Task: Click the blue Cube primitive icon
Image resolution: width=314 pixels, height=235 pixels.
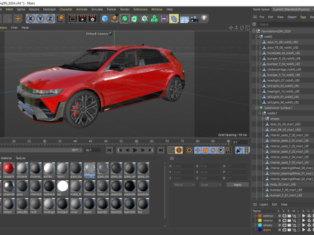Action: 105,19
